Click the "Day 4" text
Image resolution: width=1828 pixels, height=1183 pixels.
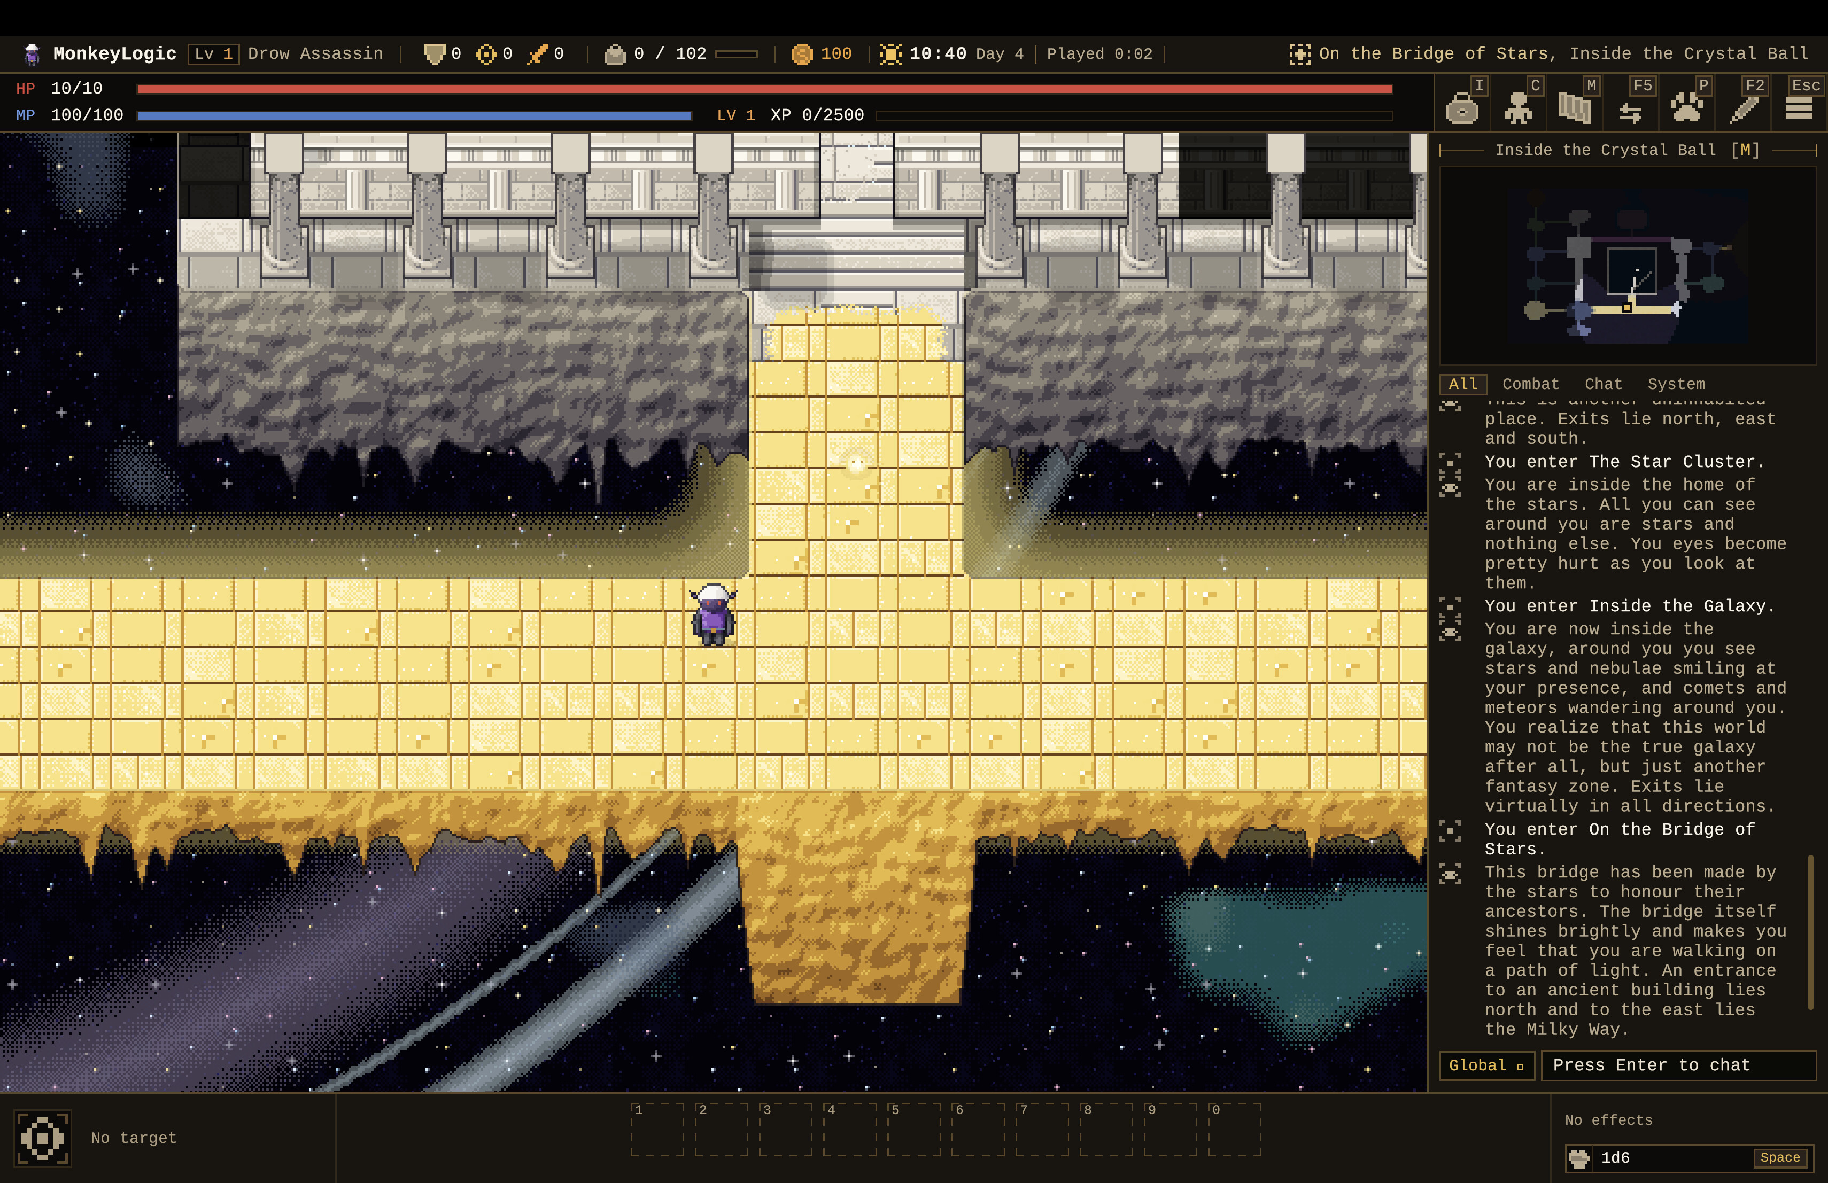pyautogui.click(x=1000, y=54)
